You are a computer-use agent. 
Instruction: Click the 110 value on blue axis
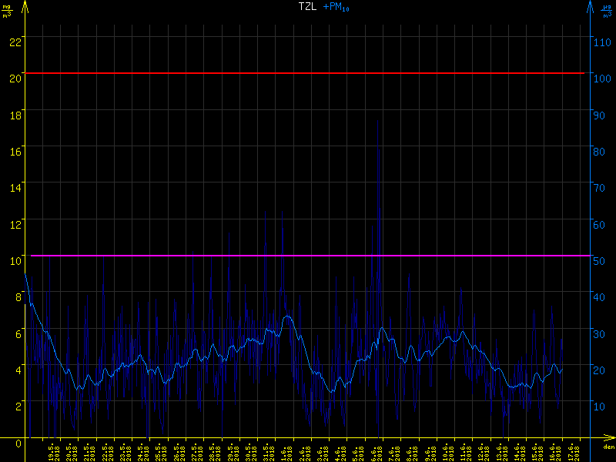601,42
